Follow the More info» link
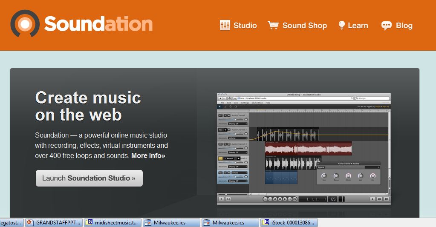436x227 pixels. coord(148,155)
